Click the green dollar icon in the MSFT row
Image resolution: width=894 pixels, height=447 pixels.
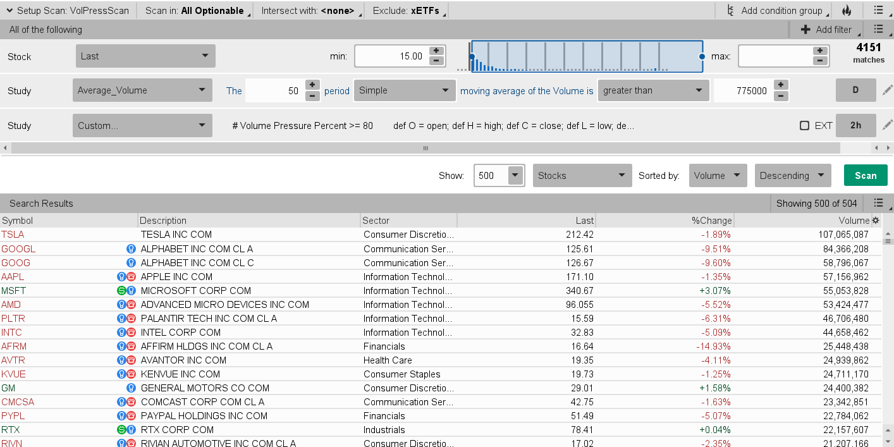click(122, 290)
